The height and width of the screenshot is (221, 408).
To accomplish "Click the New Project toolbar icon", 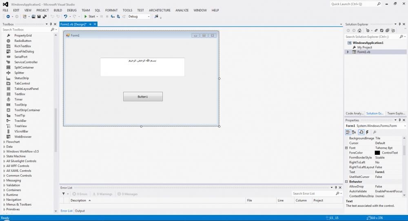I will [x=24, y=17].
